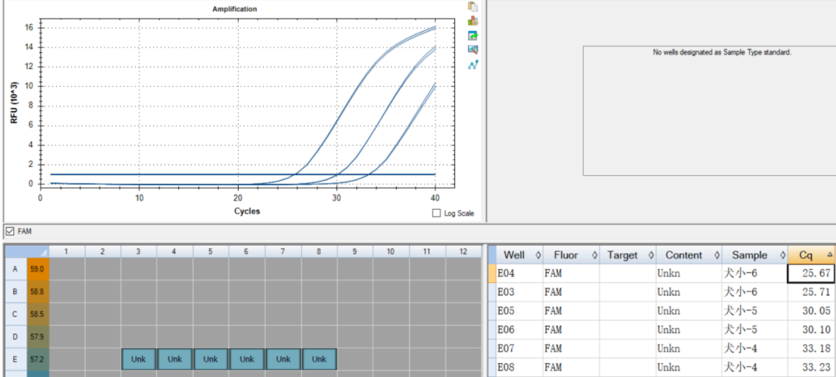Select plate column 9 header

coord(355,251)
